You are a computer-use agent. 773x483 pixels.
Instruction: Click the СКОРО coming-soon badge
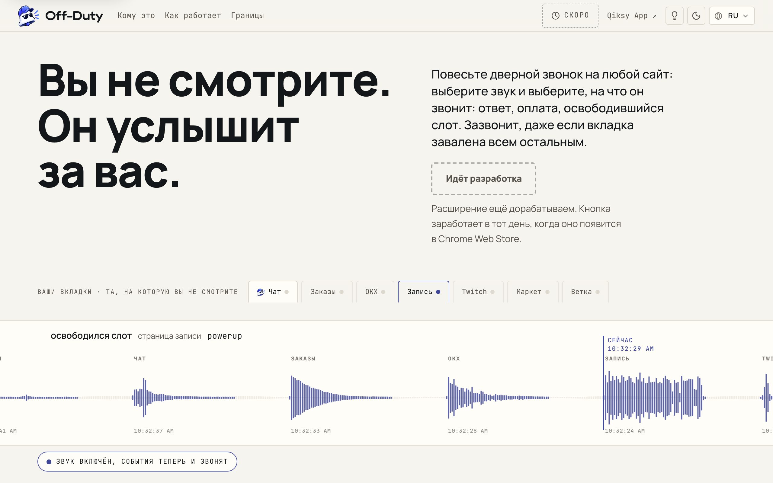(x=570, y=16)
